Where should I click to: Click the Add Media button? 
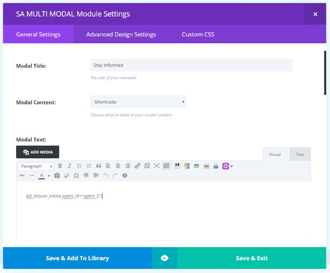pos(38,152)
